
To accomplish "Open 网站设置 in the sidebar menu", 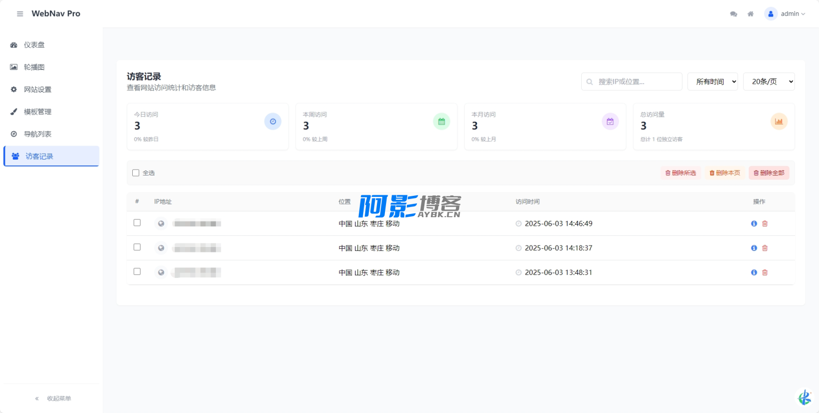I will click(37, 90).
